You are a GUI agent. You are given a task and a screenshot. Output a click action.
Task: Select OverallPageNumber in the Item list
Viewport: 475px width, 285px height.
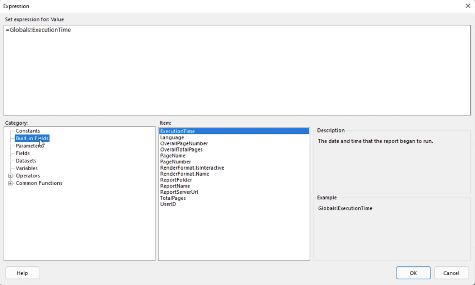[184, 144]
